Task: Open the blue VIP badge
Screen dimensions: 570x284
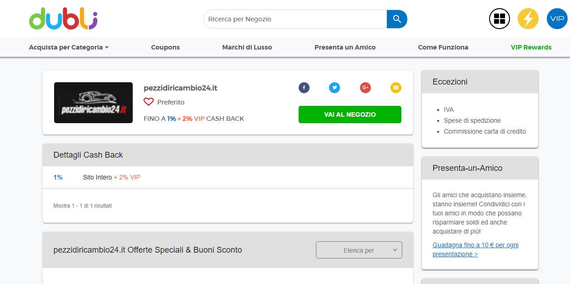Action: (557, 19)
